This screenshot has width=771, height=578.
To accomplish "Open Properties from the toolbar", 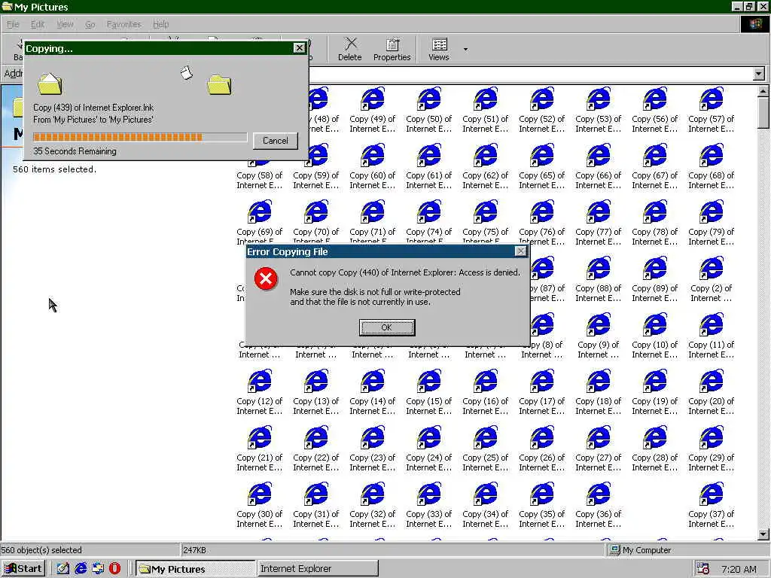I will point(392,49).
